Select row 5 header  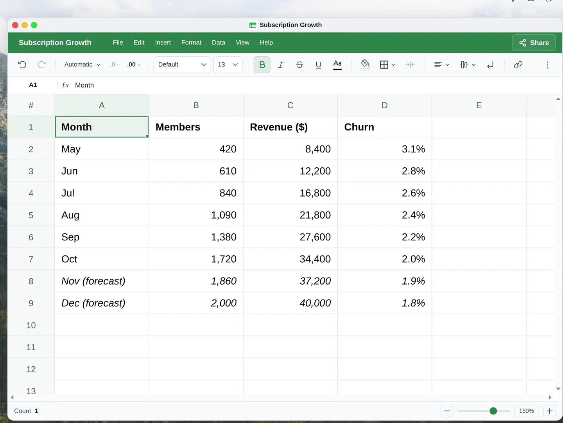click(x=31, y=215)
